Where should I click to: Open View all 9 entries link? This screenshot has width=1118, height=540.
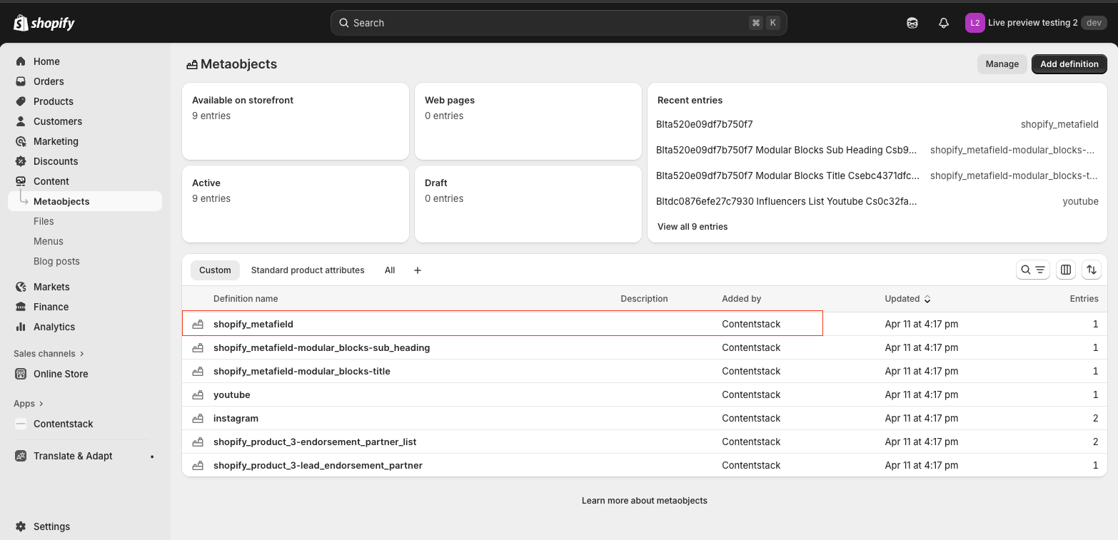693,227
